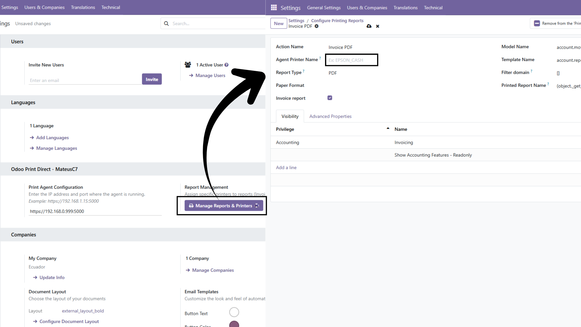The image size is (581, 327).
Task: Click the gear actions icon beside Invoice PDF
Action: coord(317,26)
